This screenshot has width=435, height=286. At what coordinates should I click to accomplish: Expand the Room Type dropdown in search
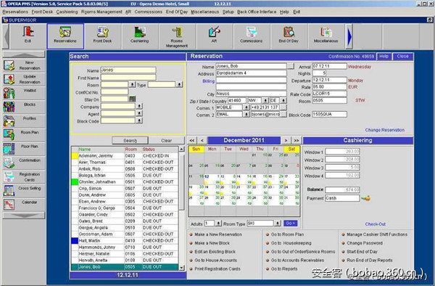pos(180,84)
